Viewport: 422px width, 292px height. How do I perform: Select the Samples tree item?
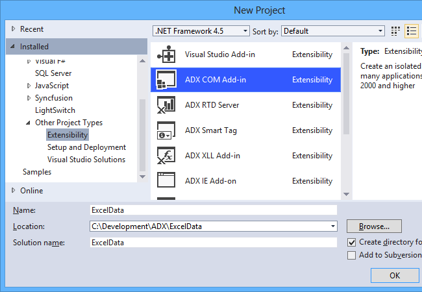point(37,172)
